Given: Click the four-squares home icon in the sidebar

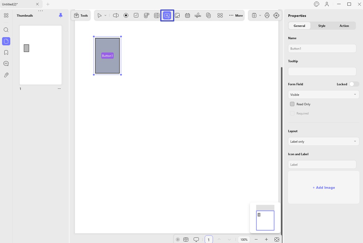Looking at the screenshot, I should 6,16.
